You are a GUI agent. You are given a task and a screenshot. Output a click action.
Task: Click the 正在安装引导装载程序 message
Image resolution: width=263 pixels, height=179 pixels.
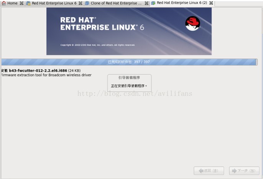(x=129, y=86)
